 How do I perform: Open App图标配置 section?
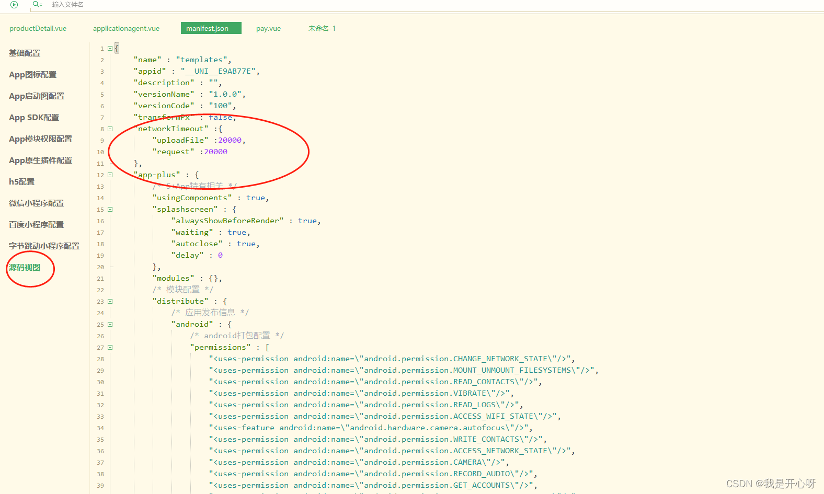click(32, 74)
